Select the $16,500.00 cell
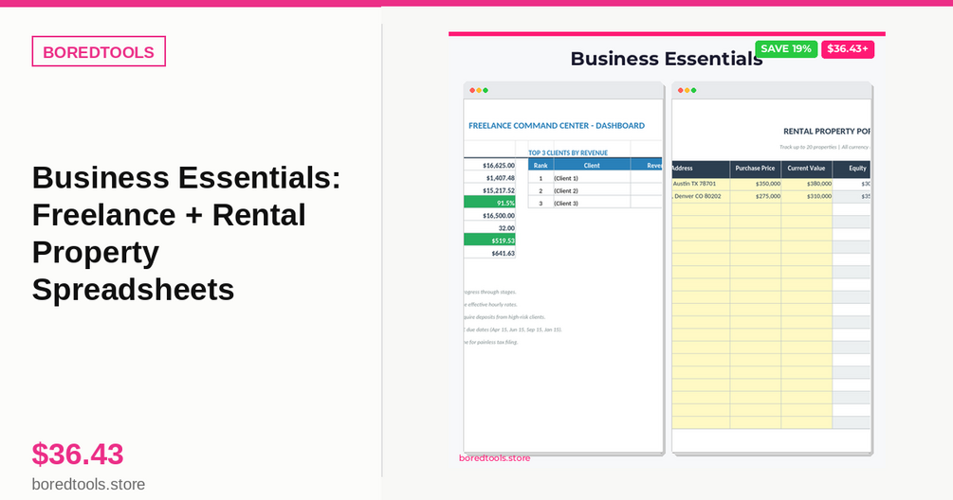Screen dimensions: 953x500 point(490,215)
